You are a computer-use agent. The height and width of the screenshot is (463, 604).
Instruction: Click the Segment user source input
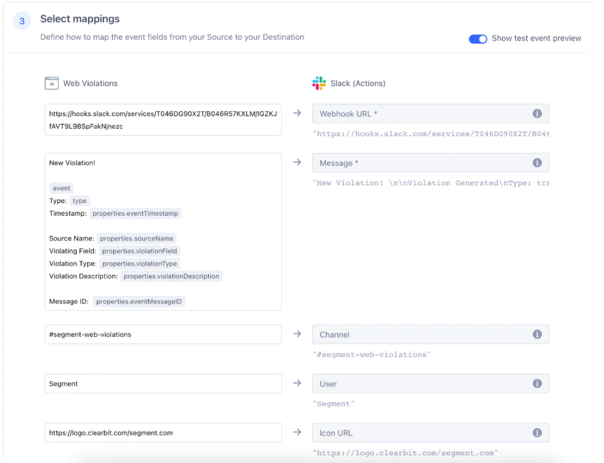(x=163, y=383)
